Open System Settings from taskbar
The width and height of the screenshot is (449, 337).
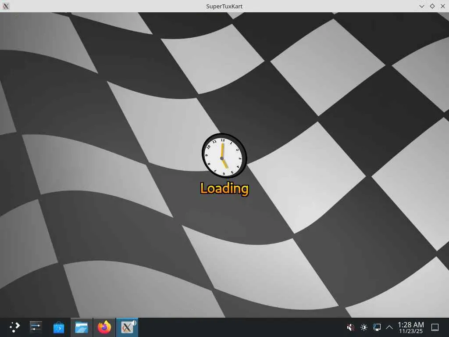[36, 327]
